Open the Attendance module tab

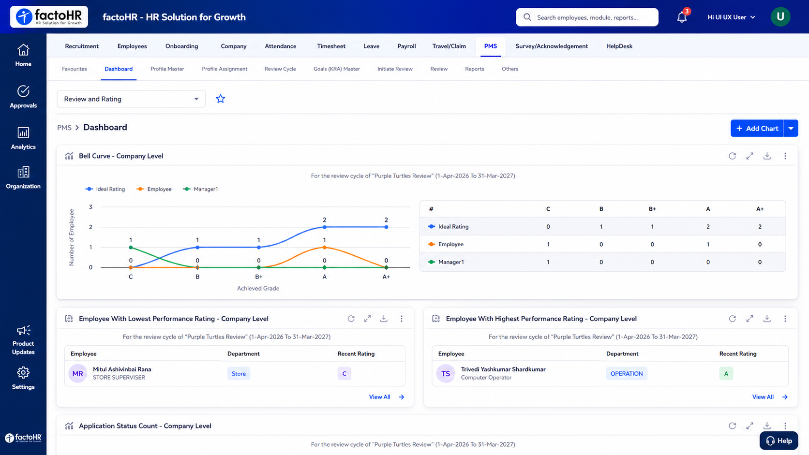tap(281, 46)
